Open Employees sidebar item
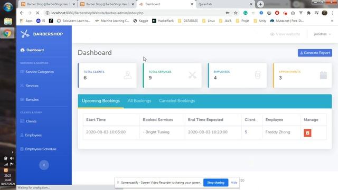Viewport: 338px width, 190px height. [31, 135]
